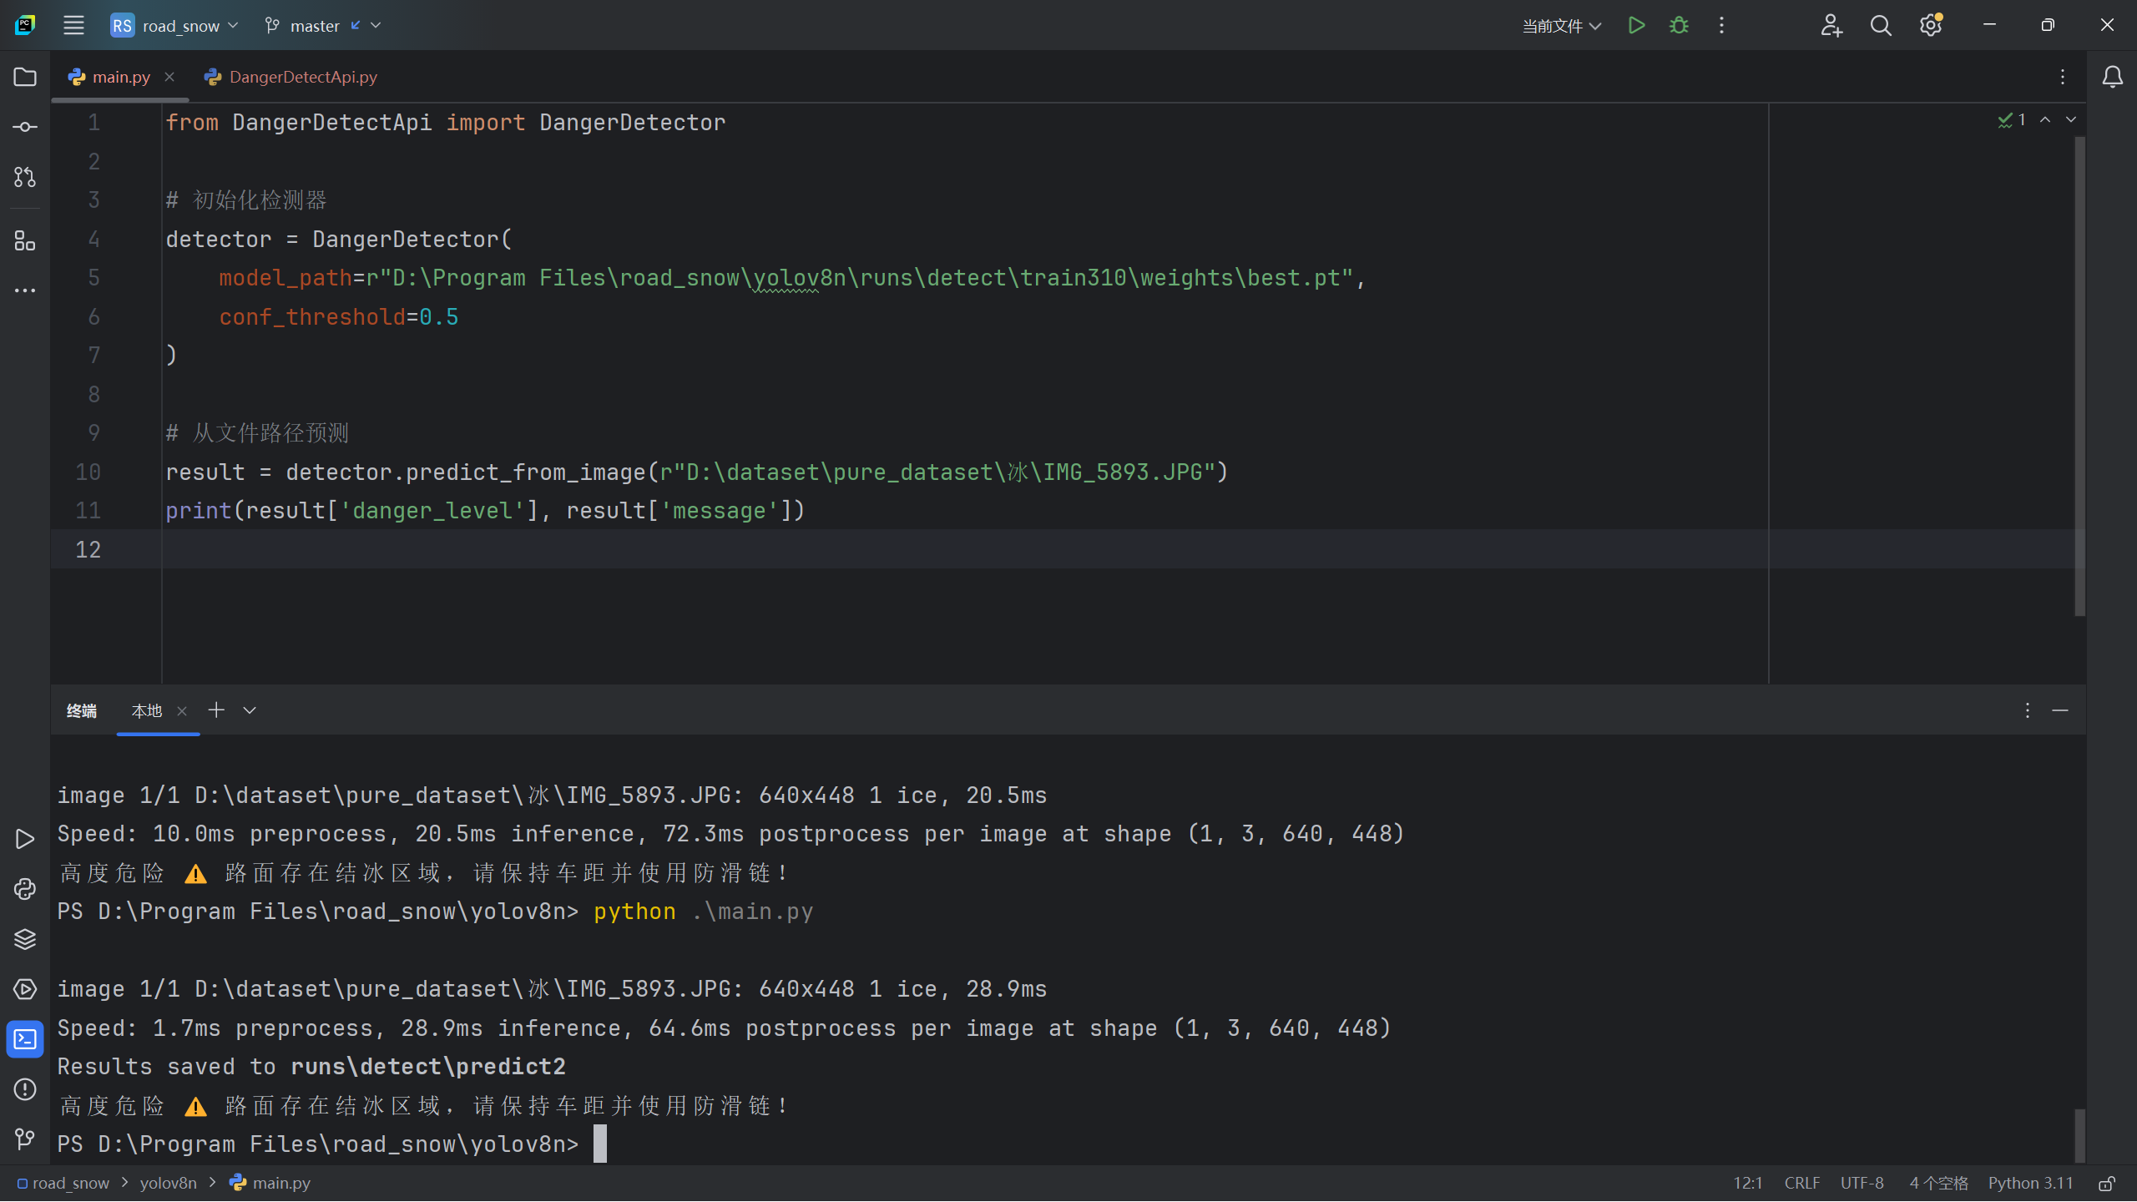
Task: Click main.py breadcrumb in status bar
Action: click(270, 1184)
